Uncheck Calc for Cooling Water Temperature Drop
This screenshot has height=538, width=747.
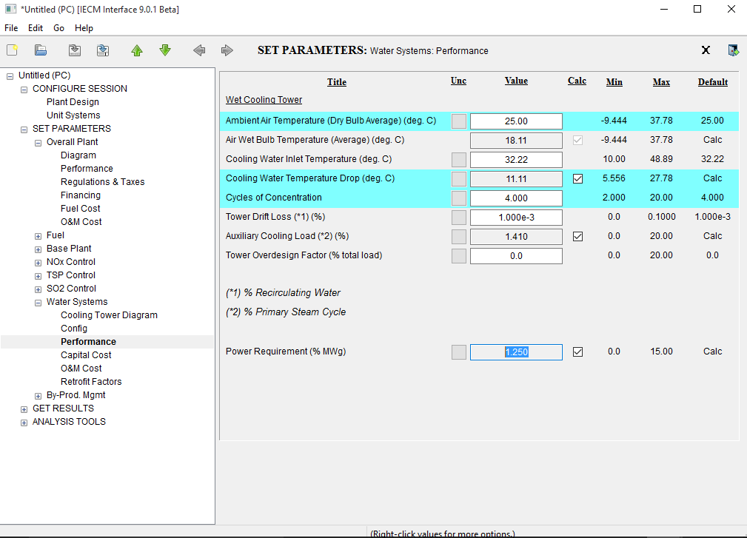tap(577, 178)
